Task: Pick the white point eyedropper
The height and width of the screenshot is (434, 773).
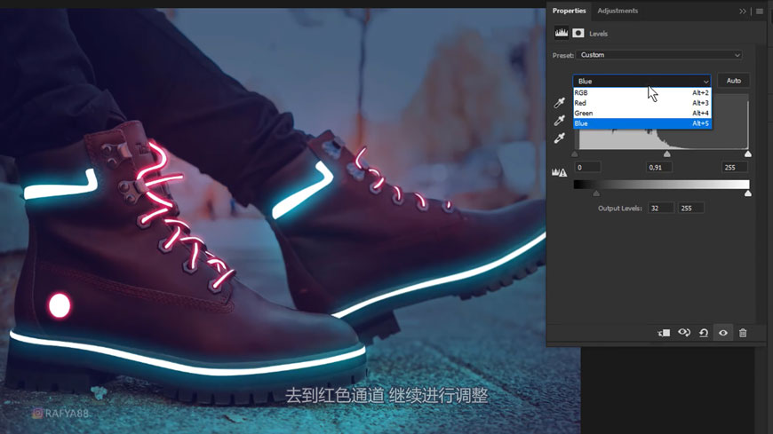Action: (x=559, y=138)
